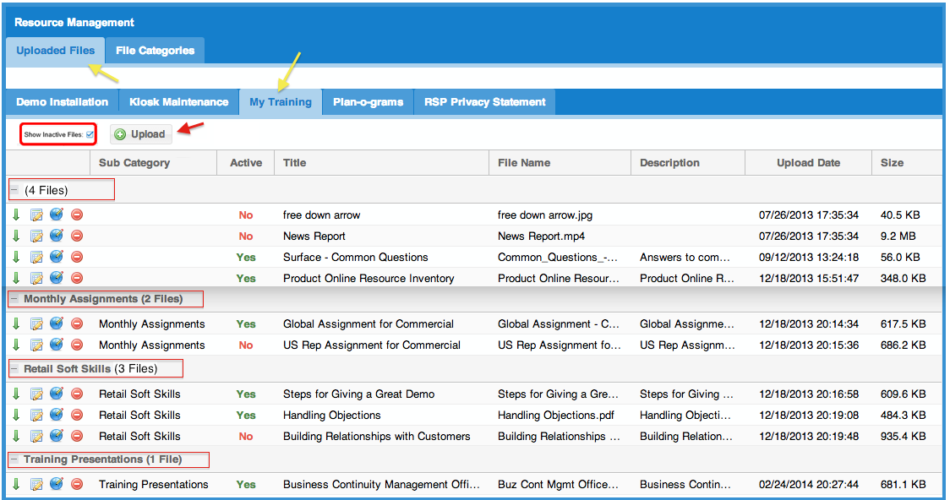Screen dimensions: 950x500
Task: Click the globe edit icon for "Handling Objections"
Action: [x=56, y=415]
